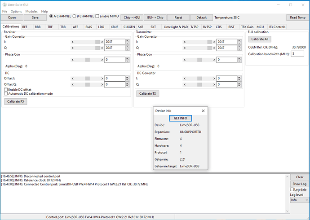Open the File menu

pos(4,11)
